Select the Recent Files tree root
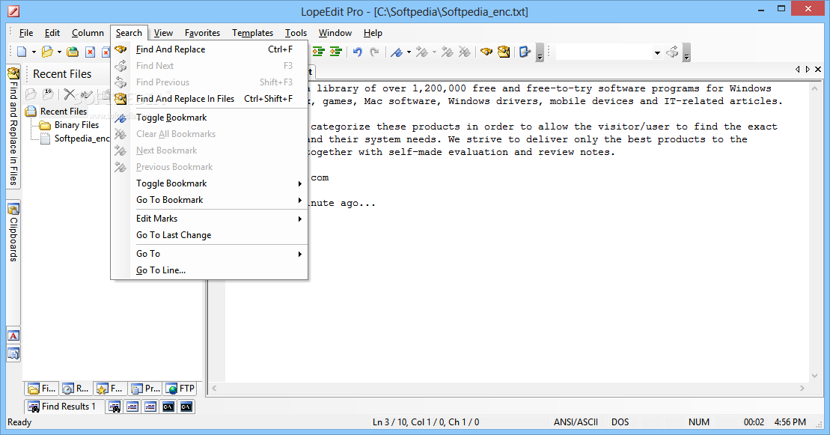 pos(64,112)
